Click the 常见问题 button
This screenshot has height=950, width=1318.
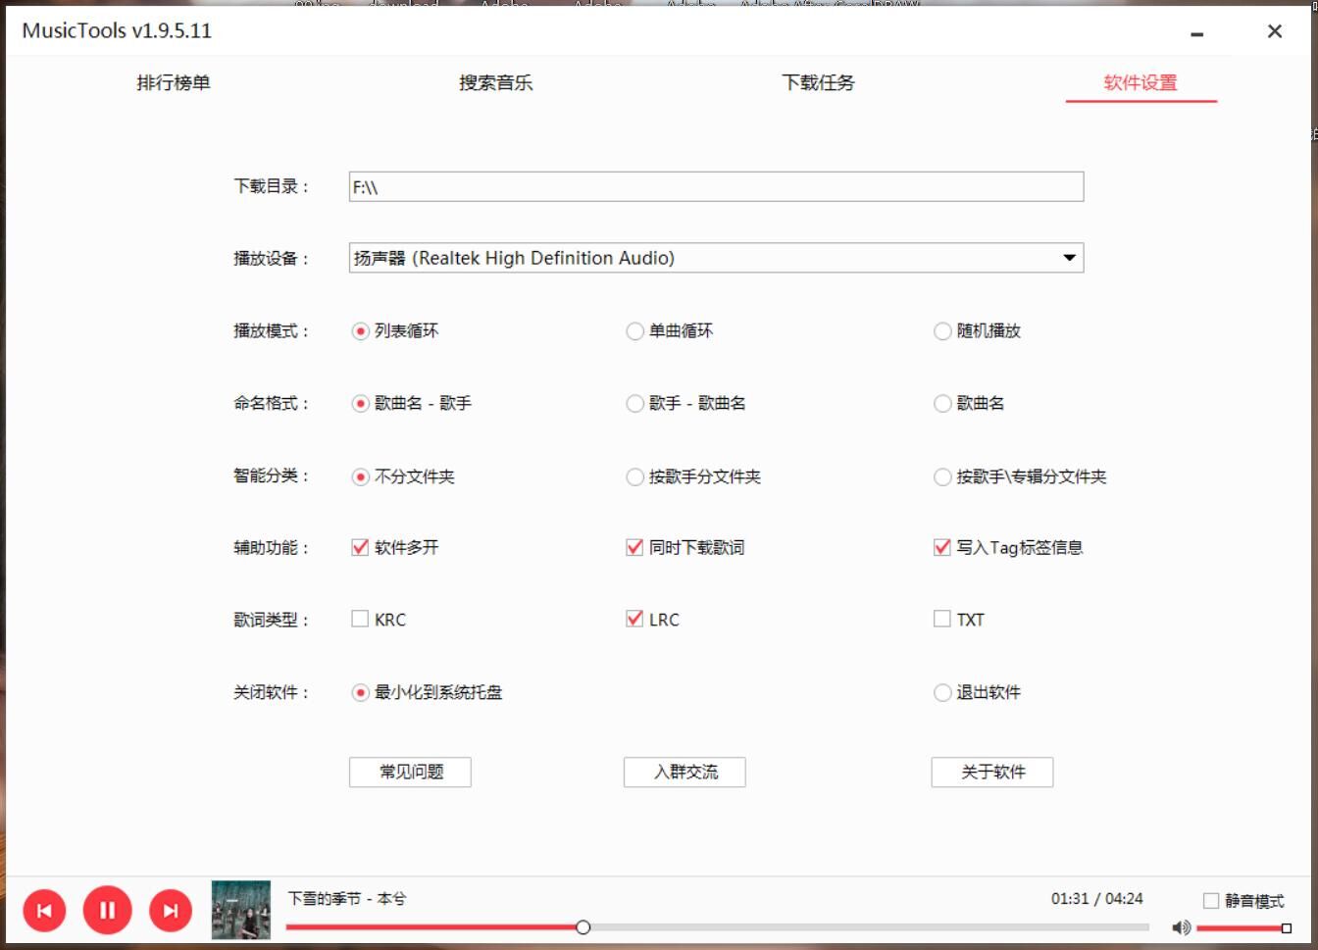pos(410,772)
